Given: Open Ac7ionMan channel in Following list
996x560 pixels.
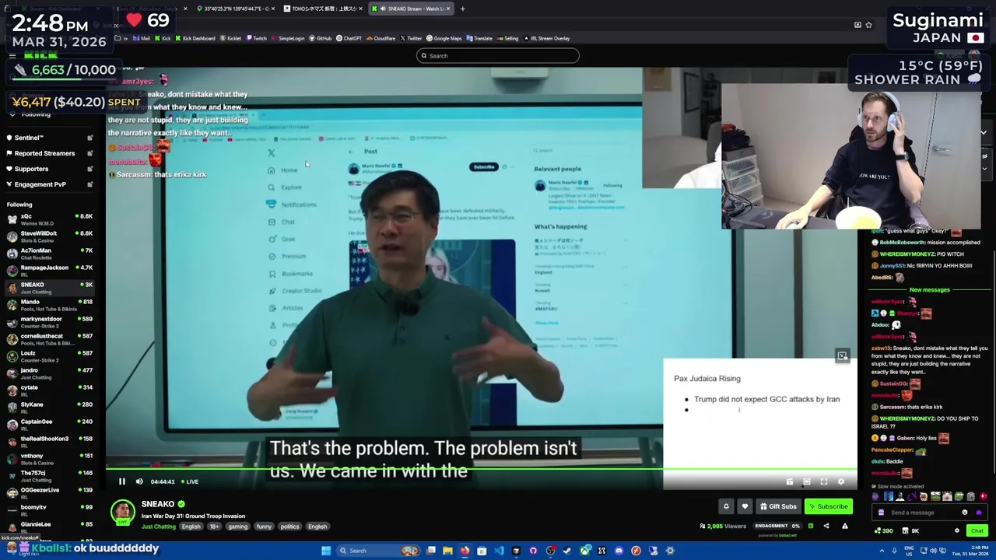Looking at the screenshot, I should (x=50, y=254).
